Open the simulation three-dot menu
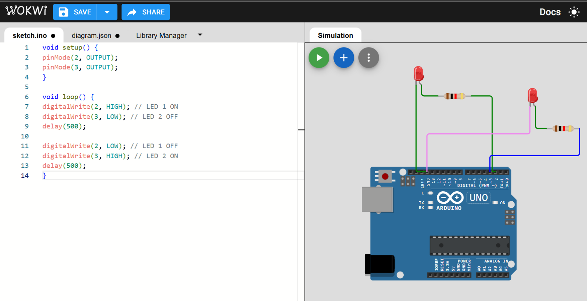The image size is (587, 301). 368,58
